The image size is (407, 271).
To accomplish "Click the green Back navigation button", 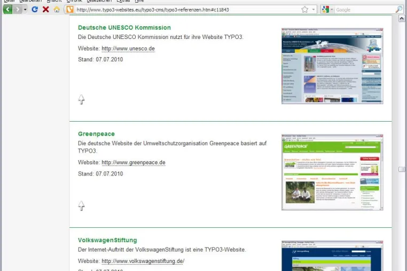I will pos(8,10).
